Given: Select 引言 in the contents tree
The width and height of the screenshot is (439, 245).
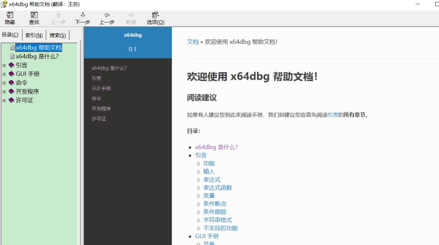Looking at the screenshot, I should [x=21, y=65].
